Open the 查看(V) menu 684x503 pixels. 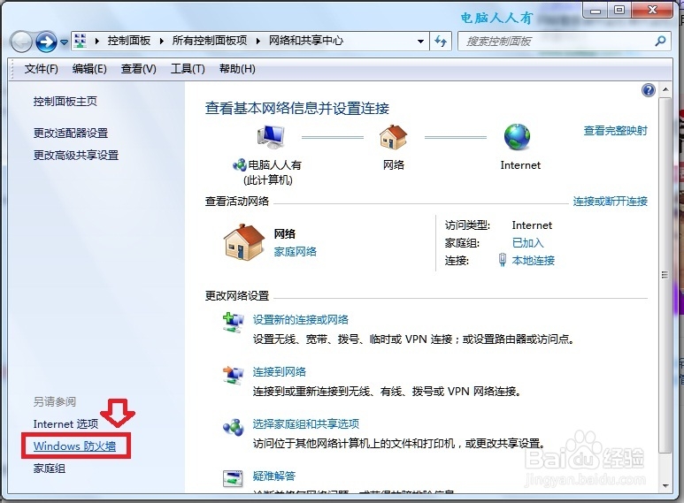(138, 69)
